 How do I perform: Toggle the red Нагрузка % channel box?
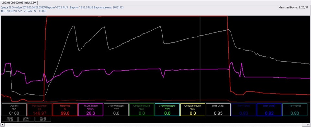65,110
